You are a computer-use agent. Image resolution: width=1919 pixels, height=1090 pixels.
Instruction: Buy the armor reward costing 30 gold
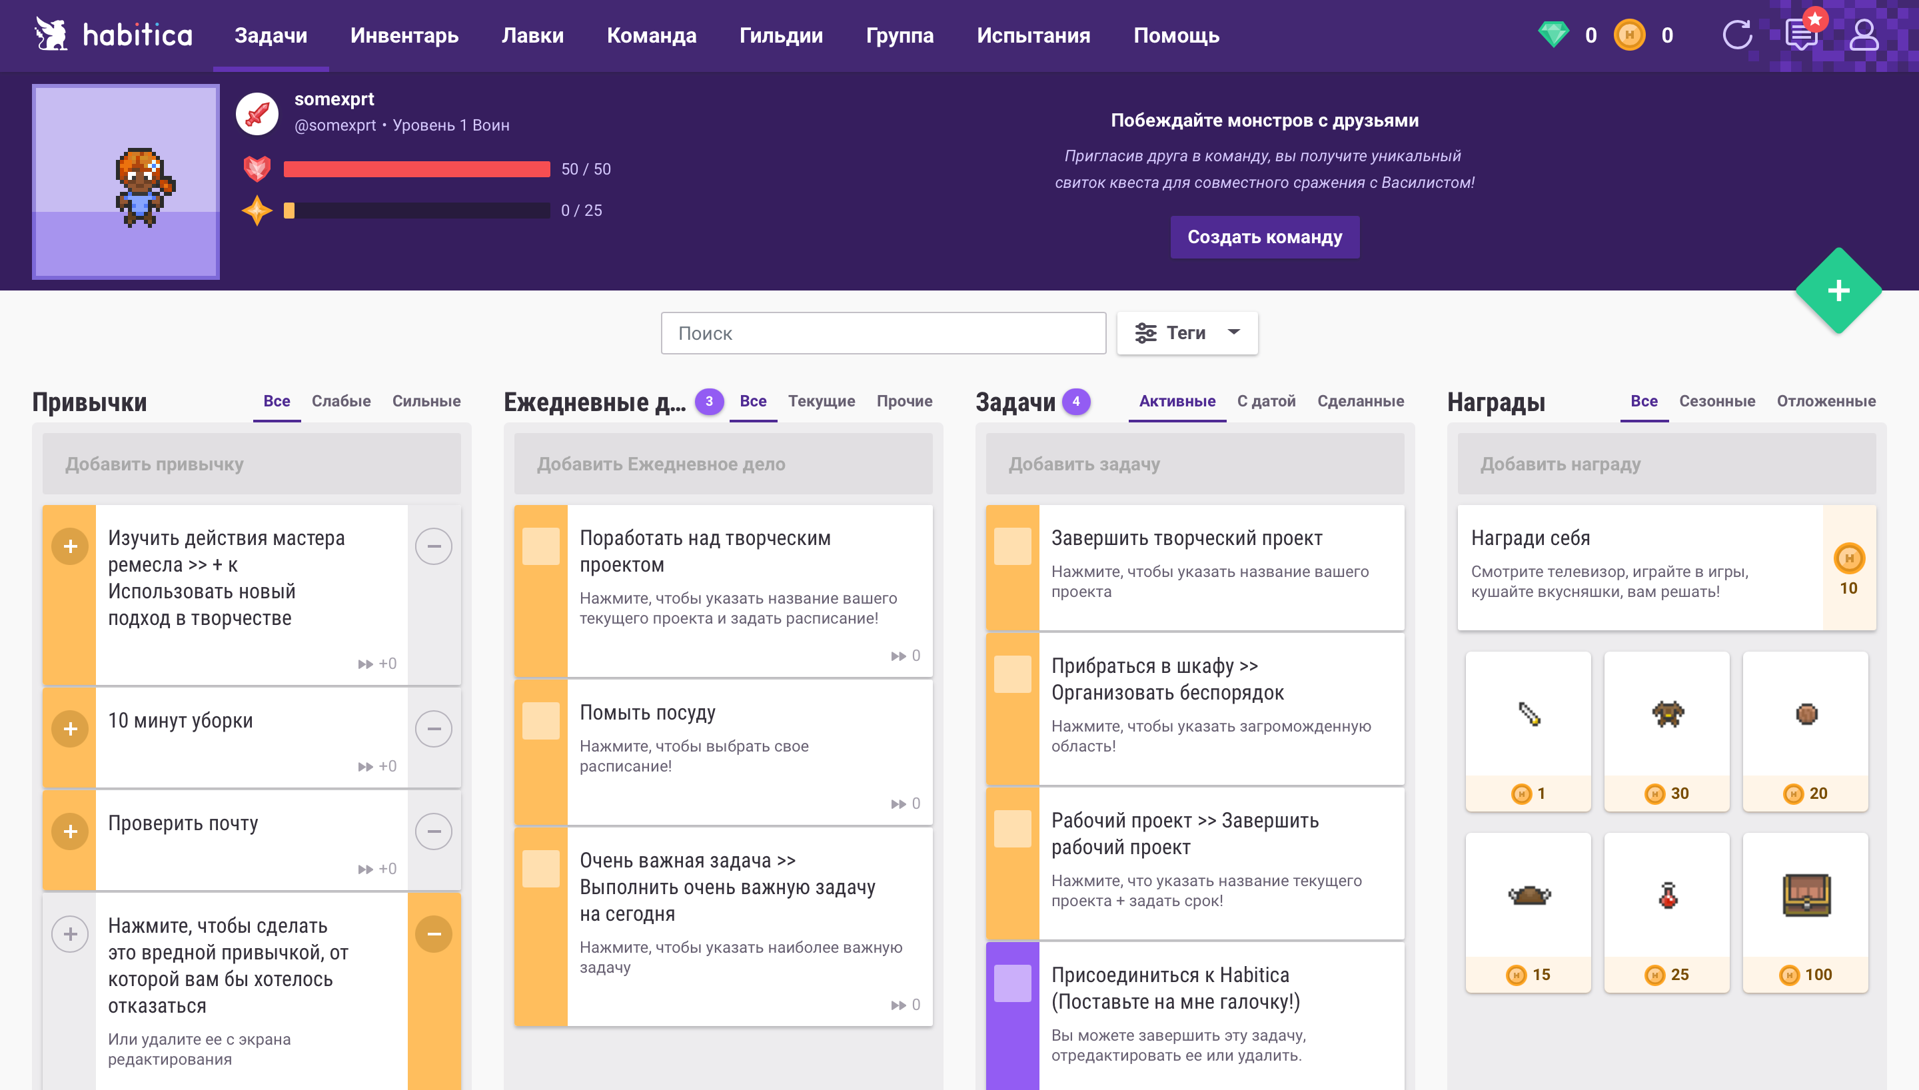pos(1666,732)
